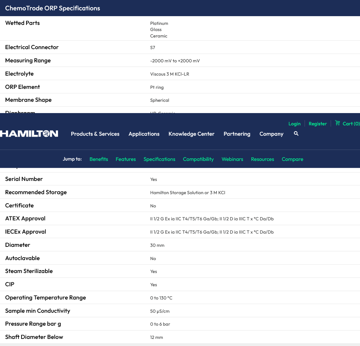Click the Serial Number Yes value

(x=154, y=179)
